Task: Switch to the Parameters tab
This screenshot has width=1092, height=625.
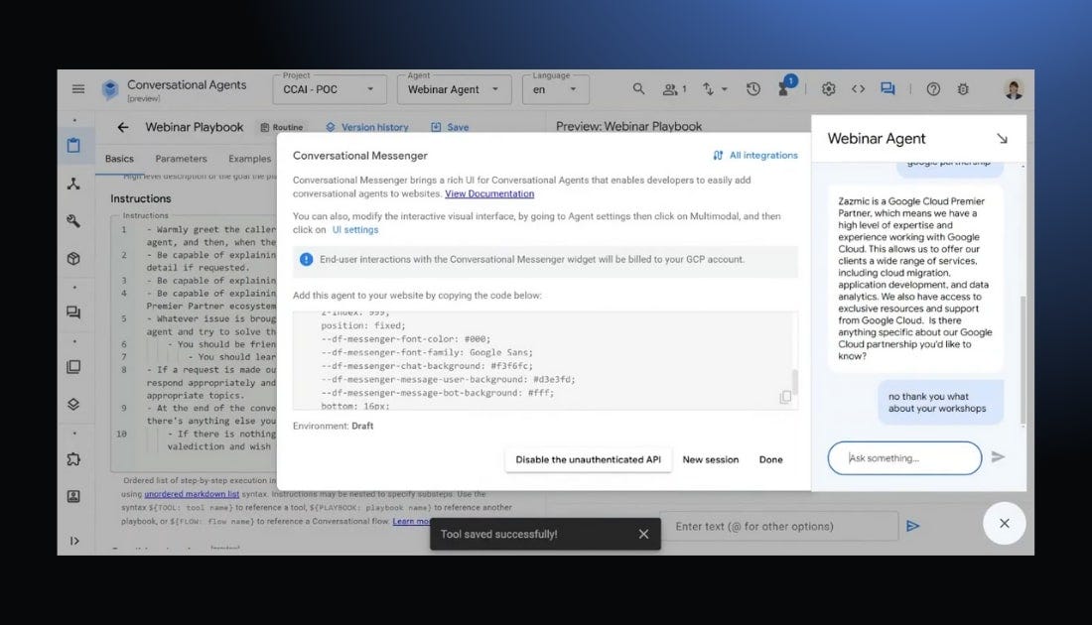Action: click(181, 159)
